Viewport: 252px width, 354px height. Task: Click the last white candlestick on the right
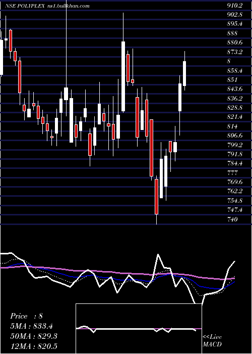tap(184, 73)
